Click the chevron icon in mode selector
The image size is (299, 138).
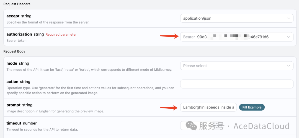[288, 66]
